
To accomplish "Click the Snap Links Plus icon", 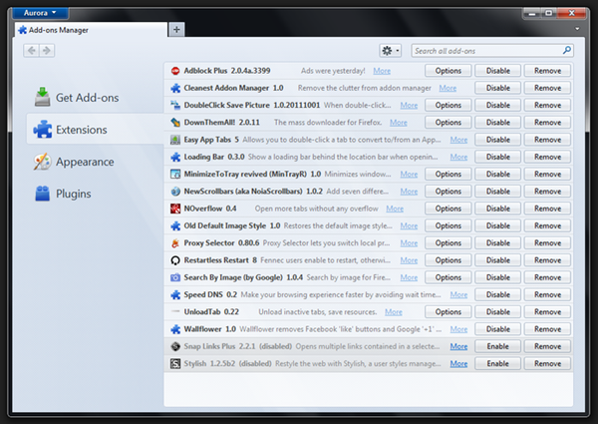I will coord(175,346).
